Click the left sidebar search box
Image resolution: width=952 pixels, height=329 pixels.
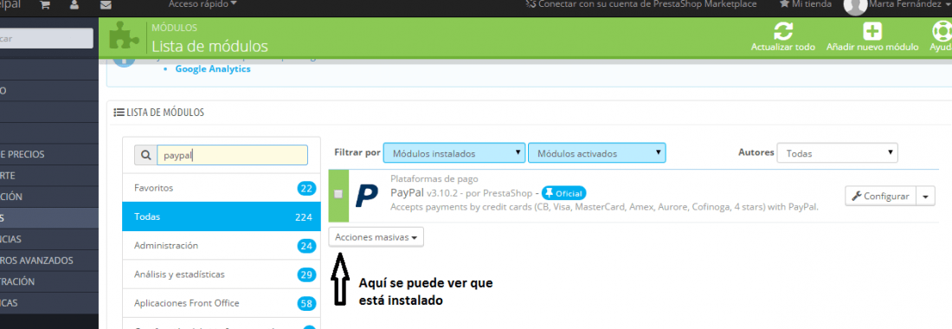pyautogui.click(x=46, y=38)
